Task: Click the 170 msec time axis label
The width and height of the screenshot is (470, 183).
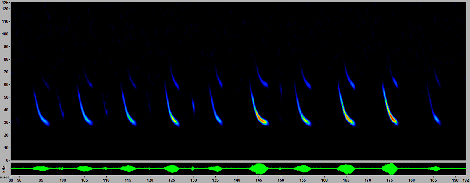Action: pyautogui.click(x=368, y=180)
